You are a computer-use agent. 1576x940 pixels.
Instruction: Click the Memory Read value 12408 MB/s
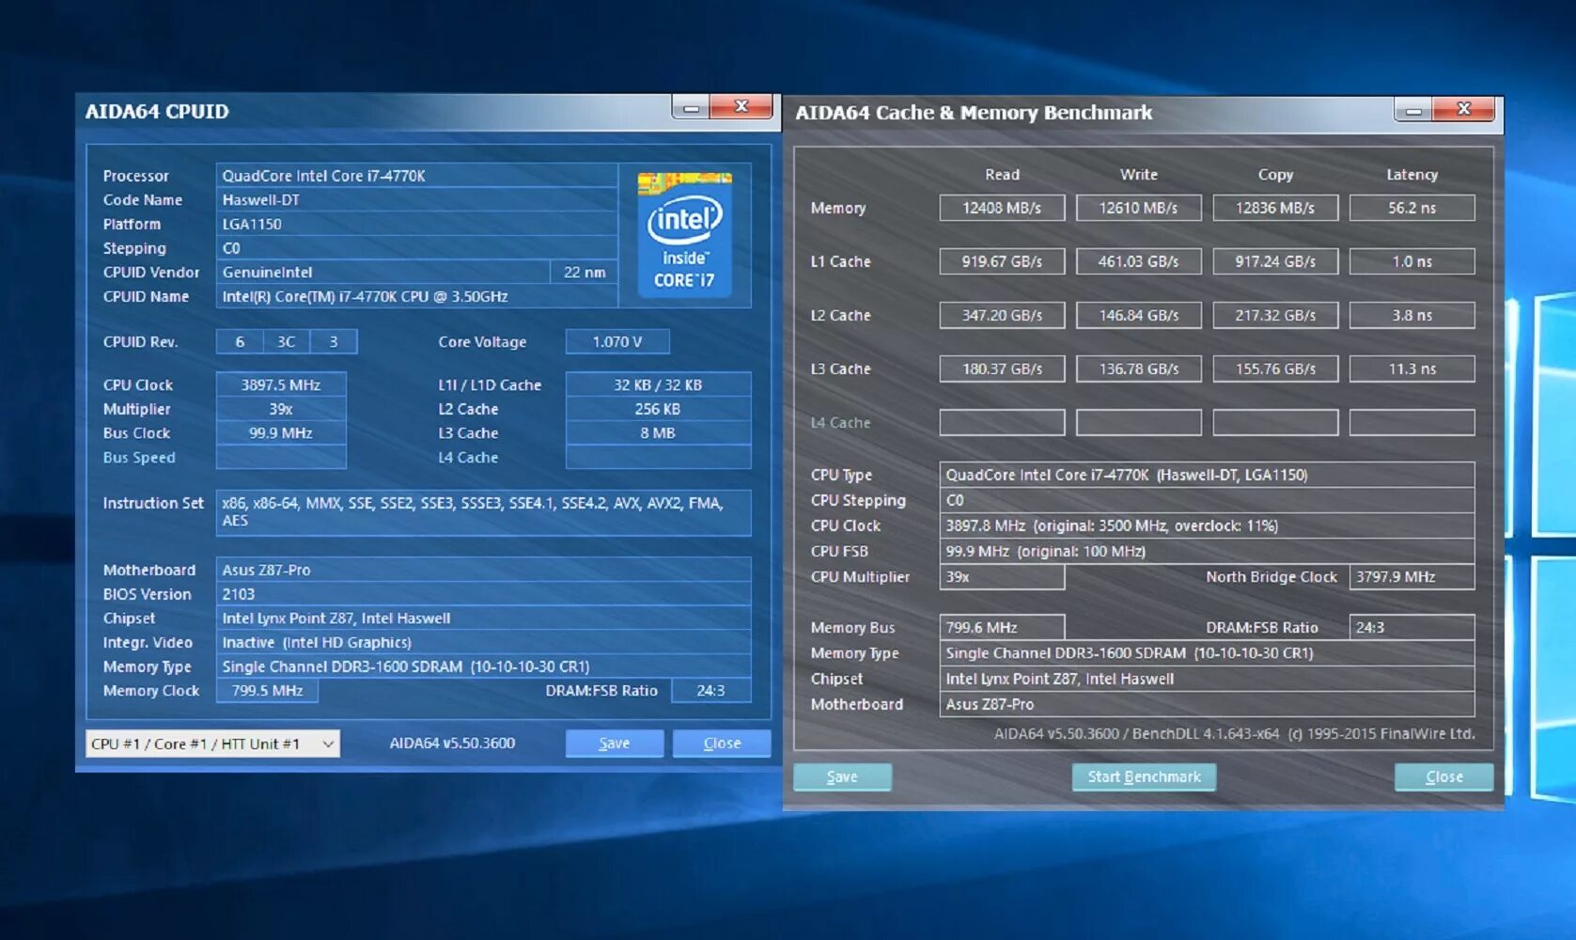tap(1002, 208)
